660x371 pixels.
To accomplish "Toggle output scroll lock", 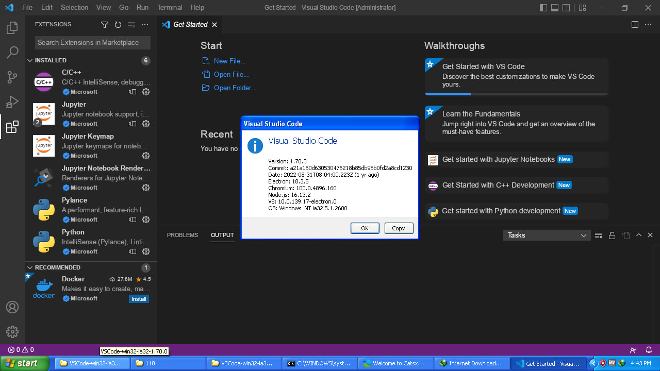I will click(612, 235).
